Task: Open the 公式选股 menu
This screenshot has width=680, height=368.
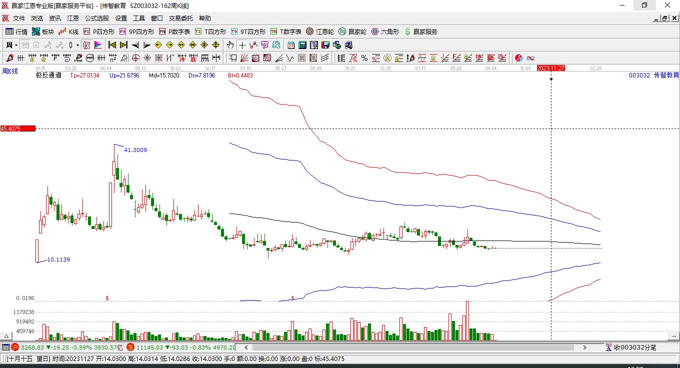Action: click(96, 18)
